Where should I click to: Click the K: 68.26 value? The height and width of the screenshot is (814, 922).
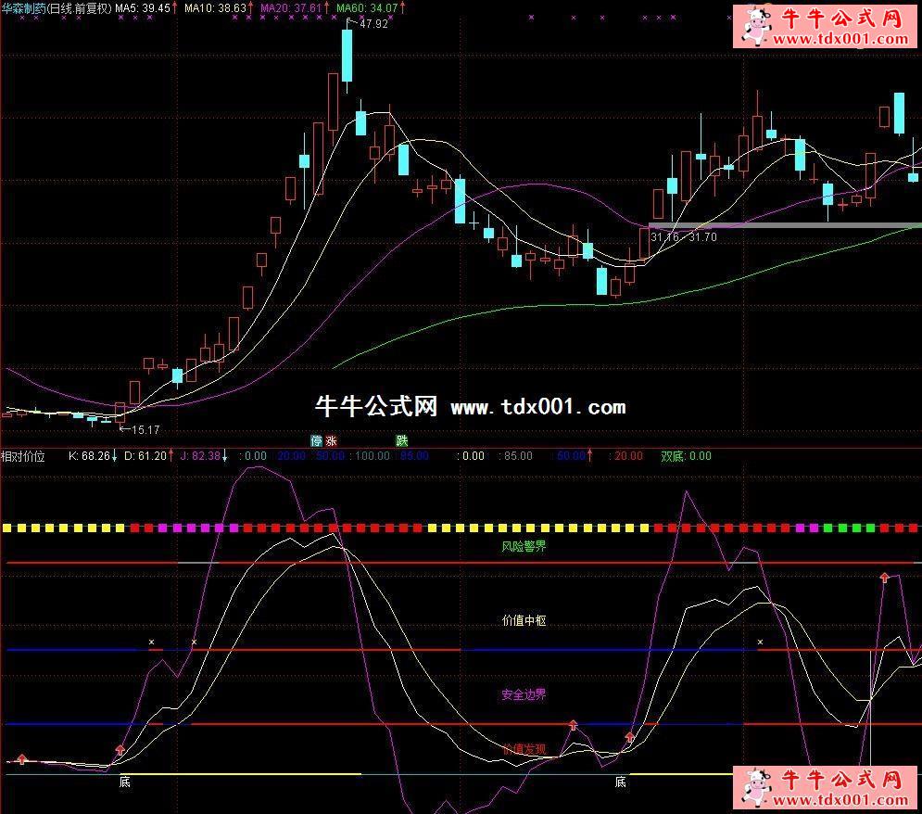click(x=89, y=456)
